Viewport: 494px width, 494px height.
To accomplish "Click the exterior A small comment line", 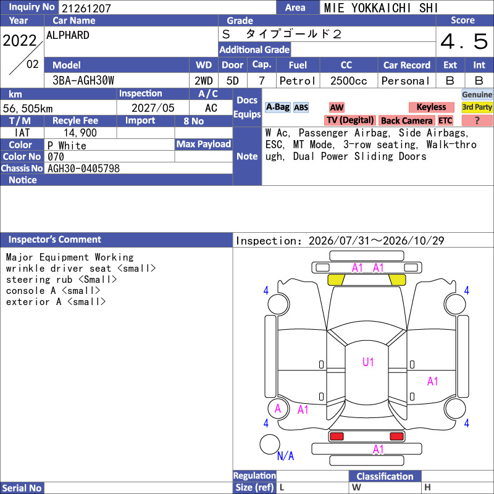I will point(56,301).
